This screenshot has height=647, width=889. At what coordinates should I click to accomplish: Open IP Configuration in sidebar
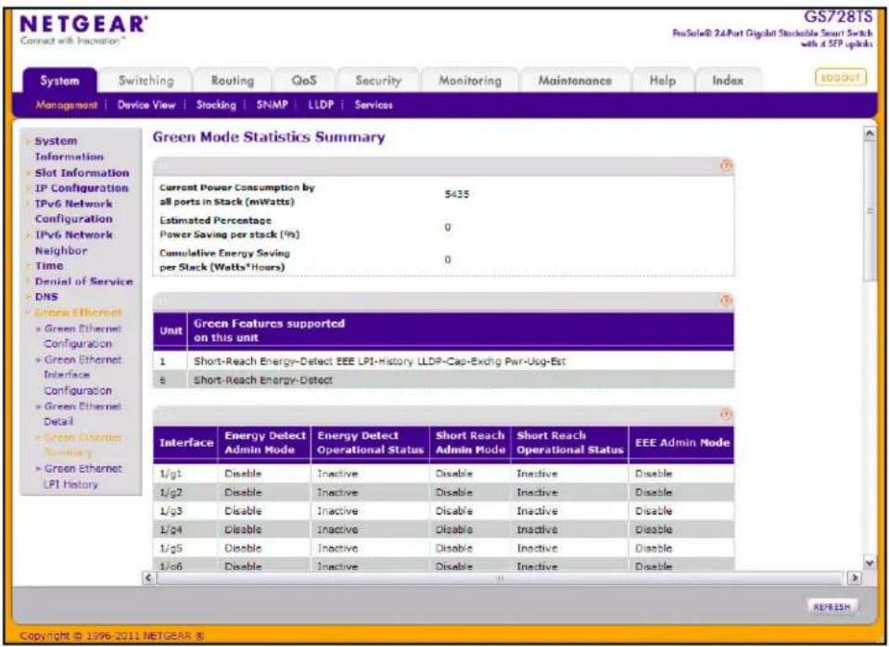(x=82, y=187)
